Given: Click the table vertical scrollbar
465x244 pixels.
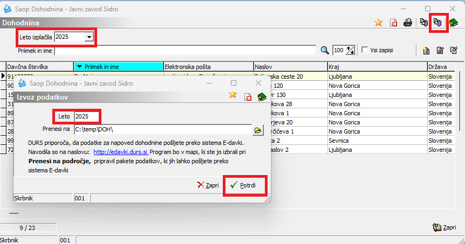Looking at the screenshot, I should pos(460,101).
